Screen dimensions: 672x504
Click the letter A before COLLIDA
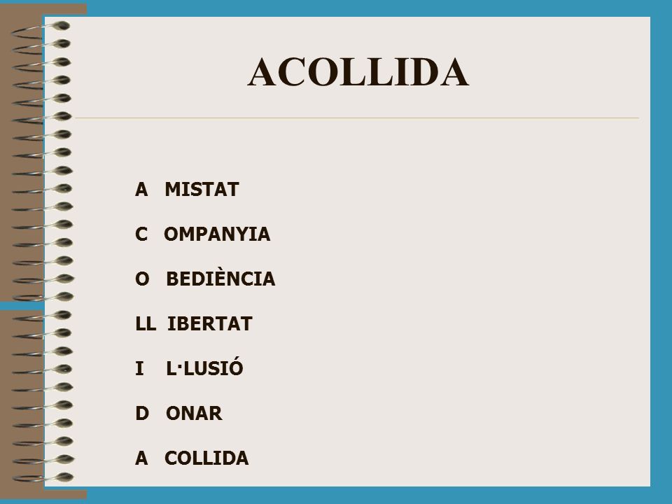tap(141, 458)
